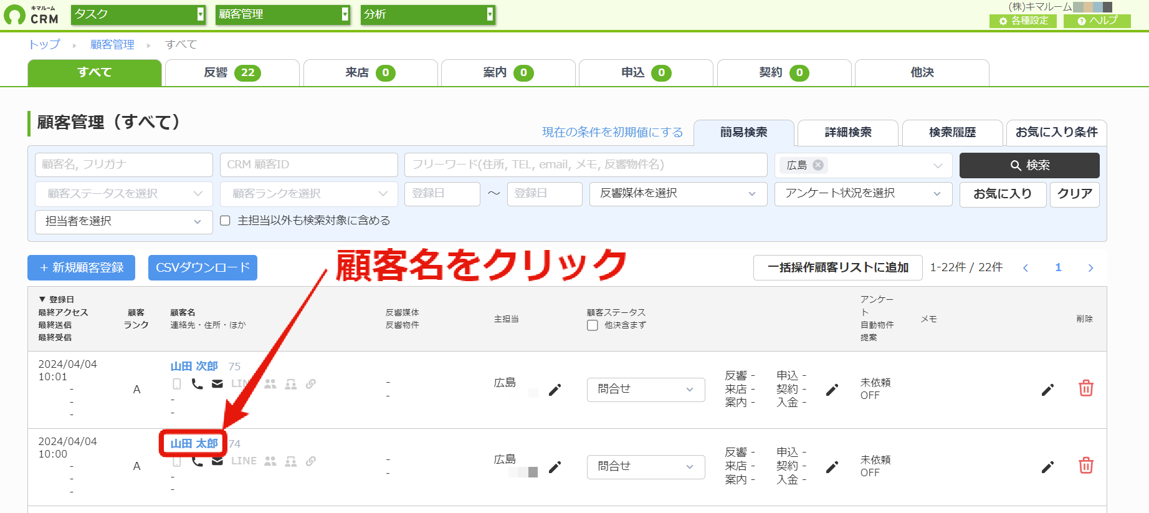Screen dimensions: 1149x513
Task: Edit 主担当 pencil in 山田 次郎 row
Action: click(x=555, y=390)
